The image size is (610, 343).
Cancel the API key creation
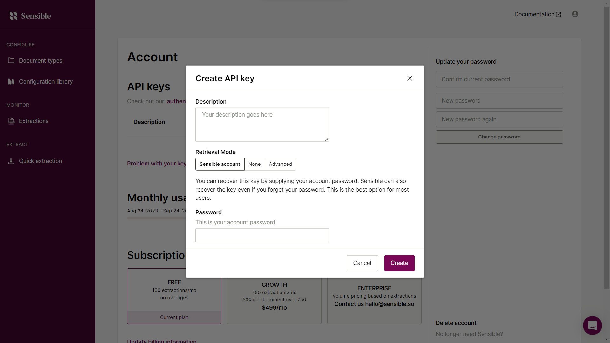[x=362, y=263]
